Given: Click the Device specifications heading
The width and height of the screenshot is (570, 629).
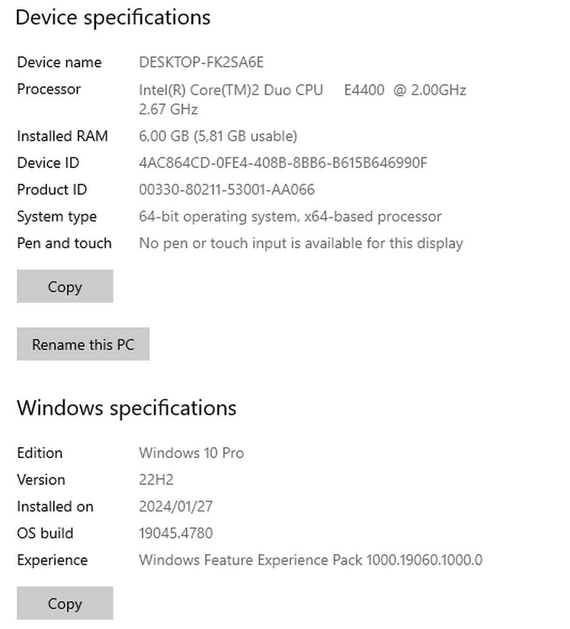Looking at the screenshot, I should click(x=114, y=17).
